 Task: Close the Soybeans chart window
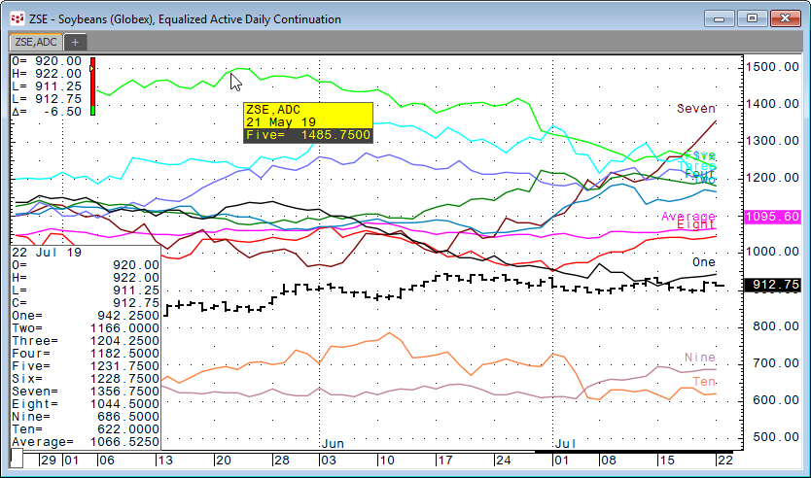click(782, 17)
